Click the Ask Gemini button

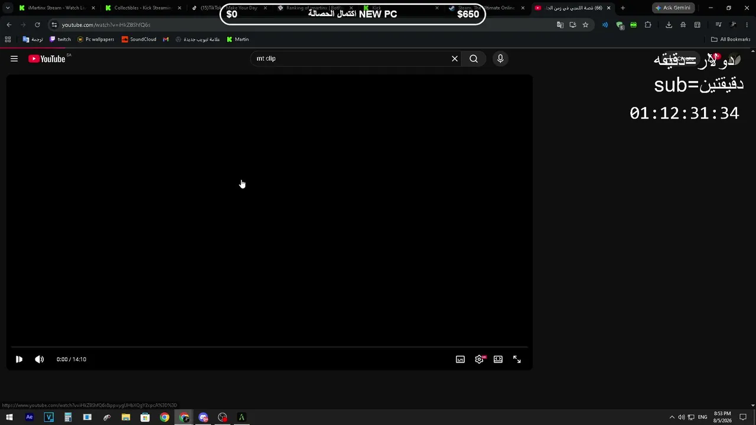tap(673, 8)
